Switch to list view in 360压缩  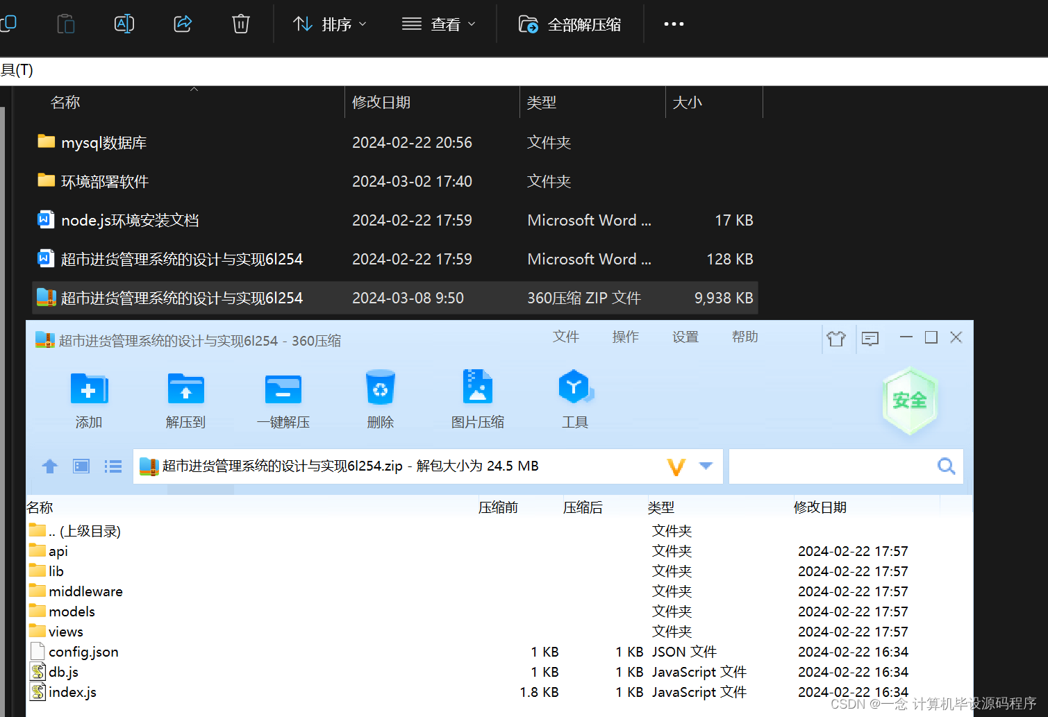(x=113, y=466)
